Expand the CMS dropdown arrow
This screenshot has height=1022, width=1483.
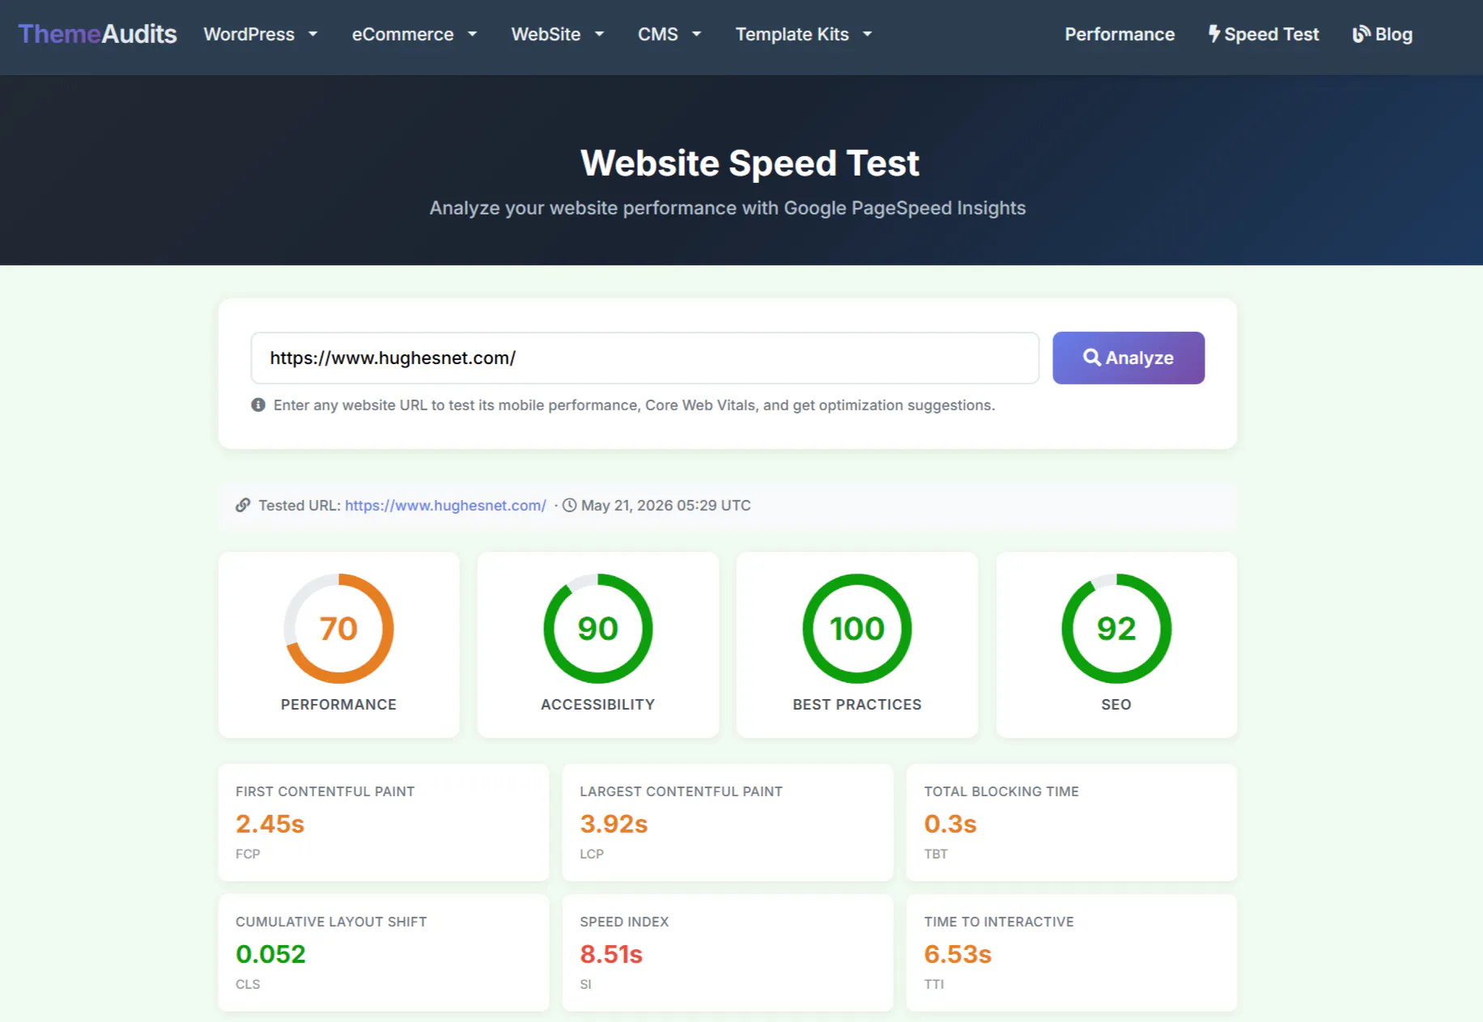(696, 34)
